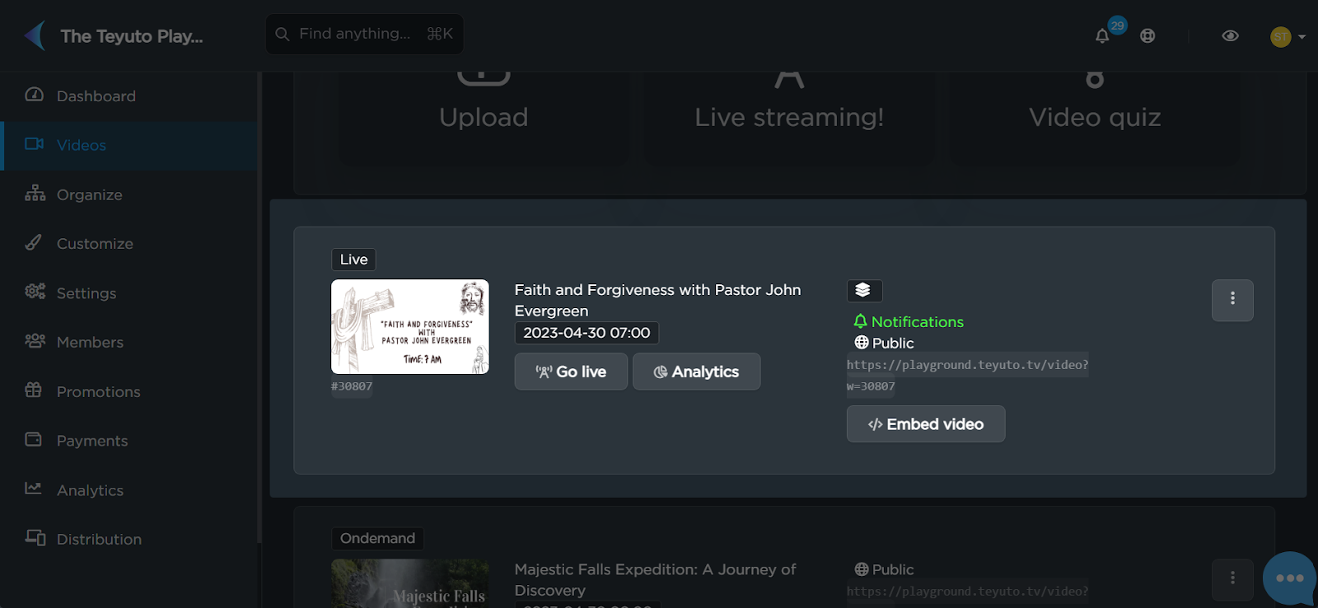This screenshot has width=1318, height=608.
Task: Open Analytics for Faith and Forgiveness video
Action: pyautogui.click(x=697, y=372)
